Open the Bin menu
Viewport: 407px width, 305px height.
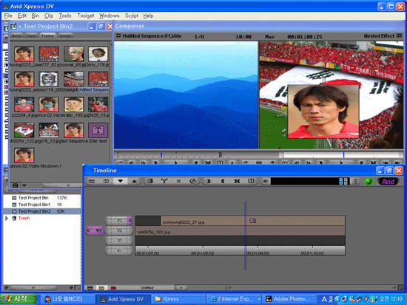pyautogui.click(x=35, y=16)
